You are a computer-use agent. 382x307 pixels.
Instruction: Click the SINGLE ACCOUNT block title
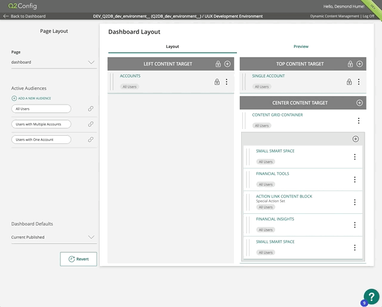coord(268,76)
